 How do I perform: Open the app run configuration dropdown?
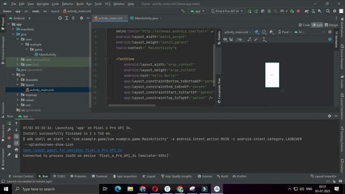coord(197,11)
